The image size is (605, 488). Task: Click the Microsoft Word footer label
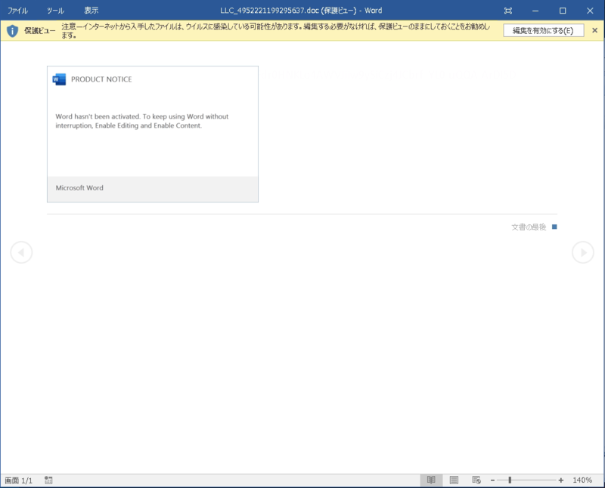click(x=79, y=188)
